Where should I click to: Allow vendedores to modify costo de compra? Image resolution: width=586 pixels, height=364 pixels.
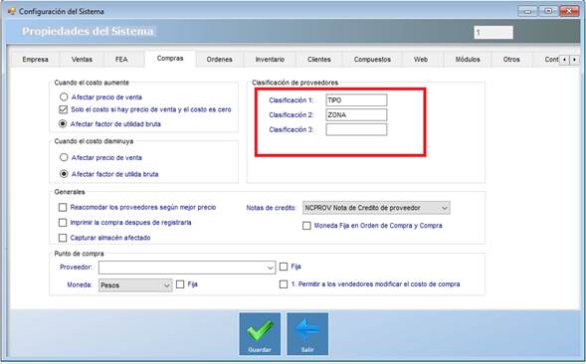coord(284,284)
